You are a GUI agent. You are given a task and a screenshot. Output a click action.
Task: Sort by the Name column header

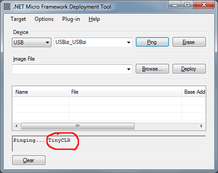[40, 92]
